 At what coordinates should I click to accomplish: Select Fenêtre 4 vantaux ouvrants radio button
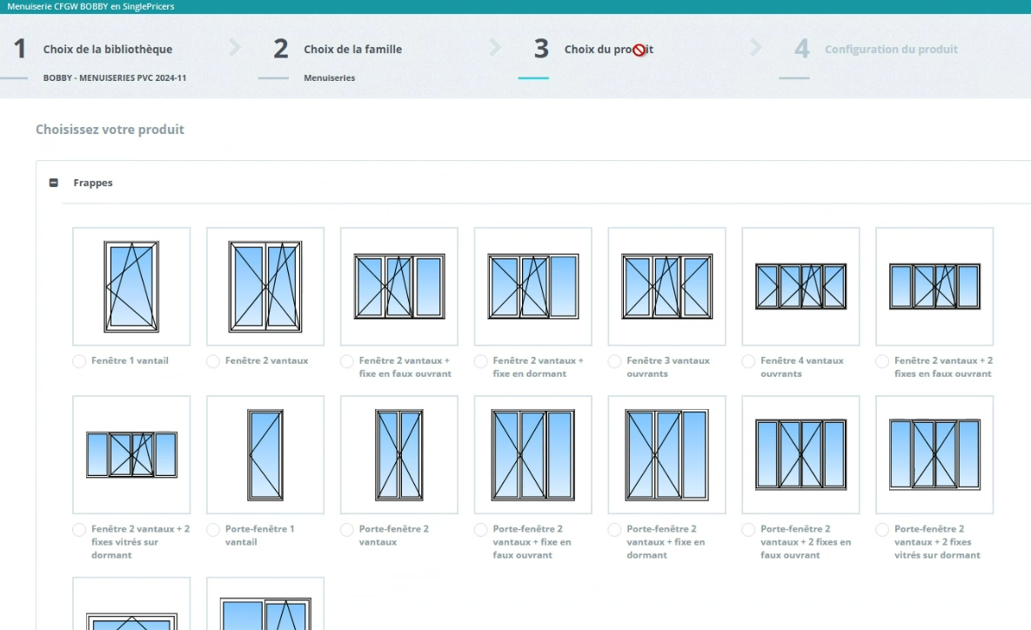coord(749,361)
